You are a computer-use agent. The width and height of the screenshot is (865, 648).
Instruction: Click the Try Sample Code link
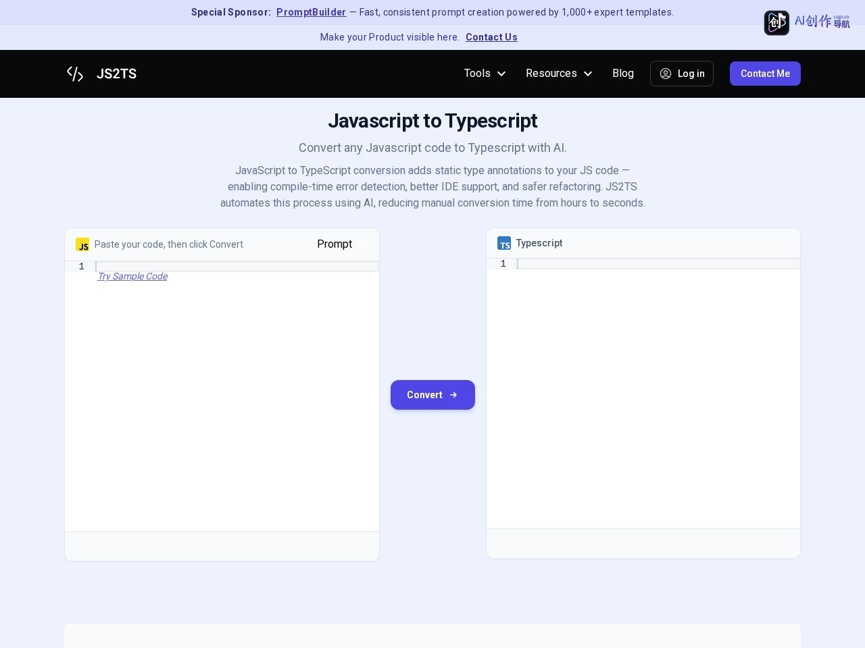[x=132, y=276]
